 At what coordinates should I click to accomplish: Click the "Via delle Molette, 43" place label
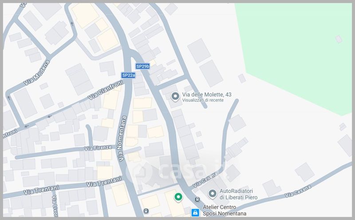(207, 94)
